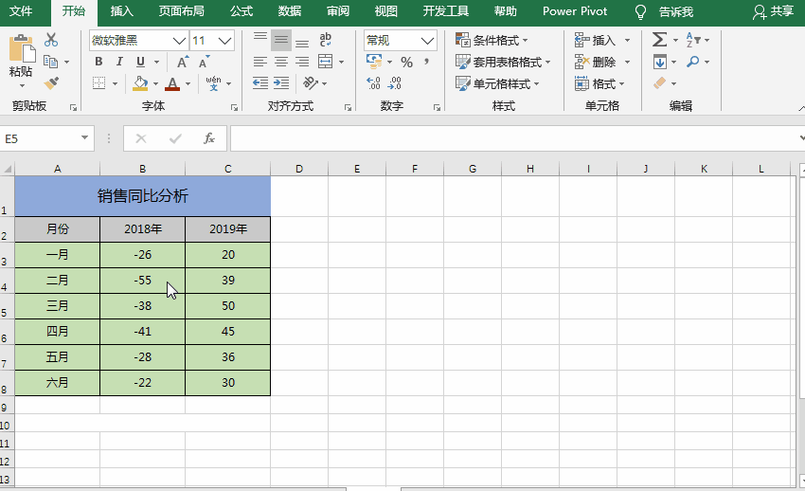805x491 pixels.
Task: Click the Wrap Text icon
Action: [x=326, y=40]
